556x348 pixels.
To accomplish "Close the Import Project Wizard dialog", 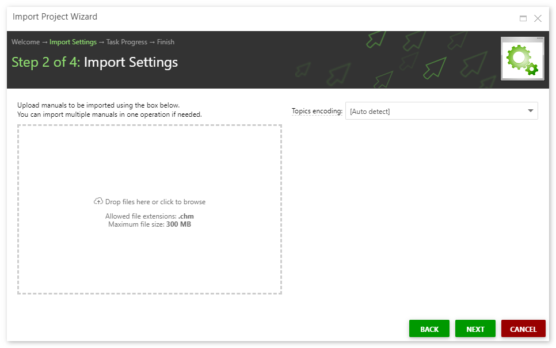I will tap(538, 18).
